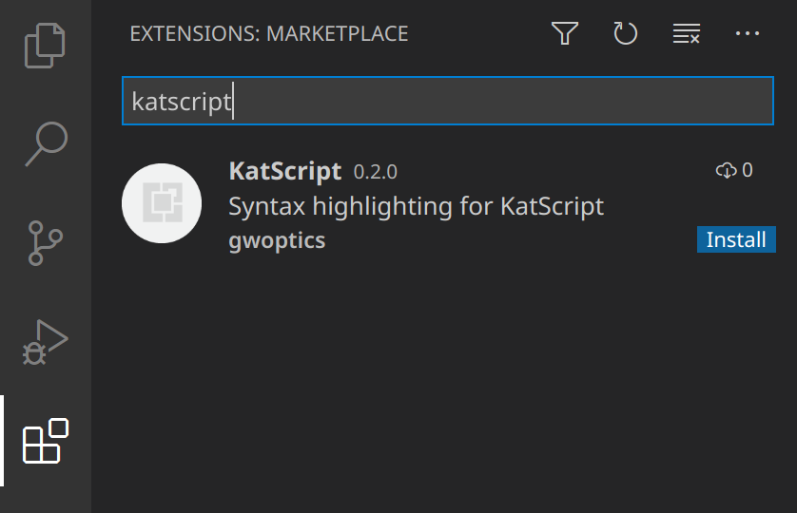
Task: Click the KatScript extension logo thumbnail
Action: click(162, 203)
